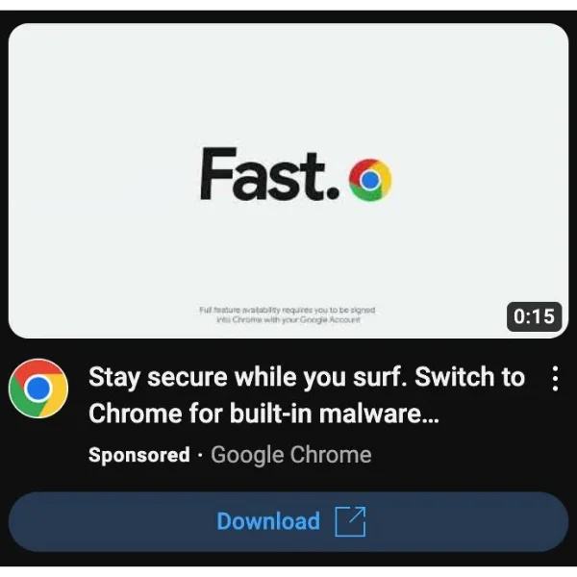The image size is (577, 577).
Task: Click the fine print about Google Account
Action: coord(288,320)
